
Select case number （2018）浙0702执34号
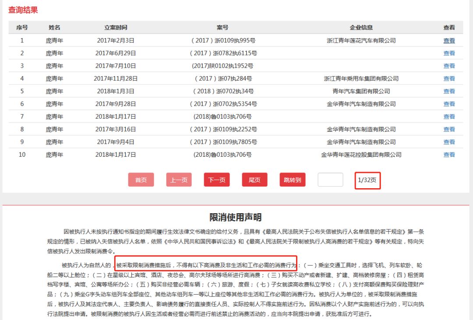click(x=223, y=91)
